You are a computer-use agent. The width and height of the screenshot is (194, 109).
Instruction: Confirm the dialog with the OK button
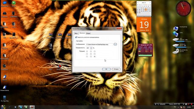click(106, 69)
